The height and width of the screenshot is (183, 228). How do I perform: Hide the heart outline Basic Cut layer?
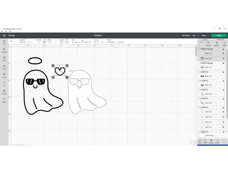223,59
